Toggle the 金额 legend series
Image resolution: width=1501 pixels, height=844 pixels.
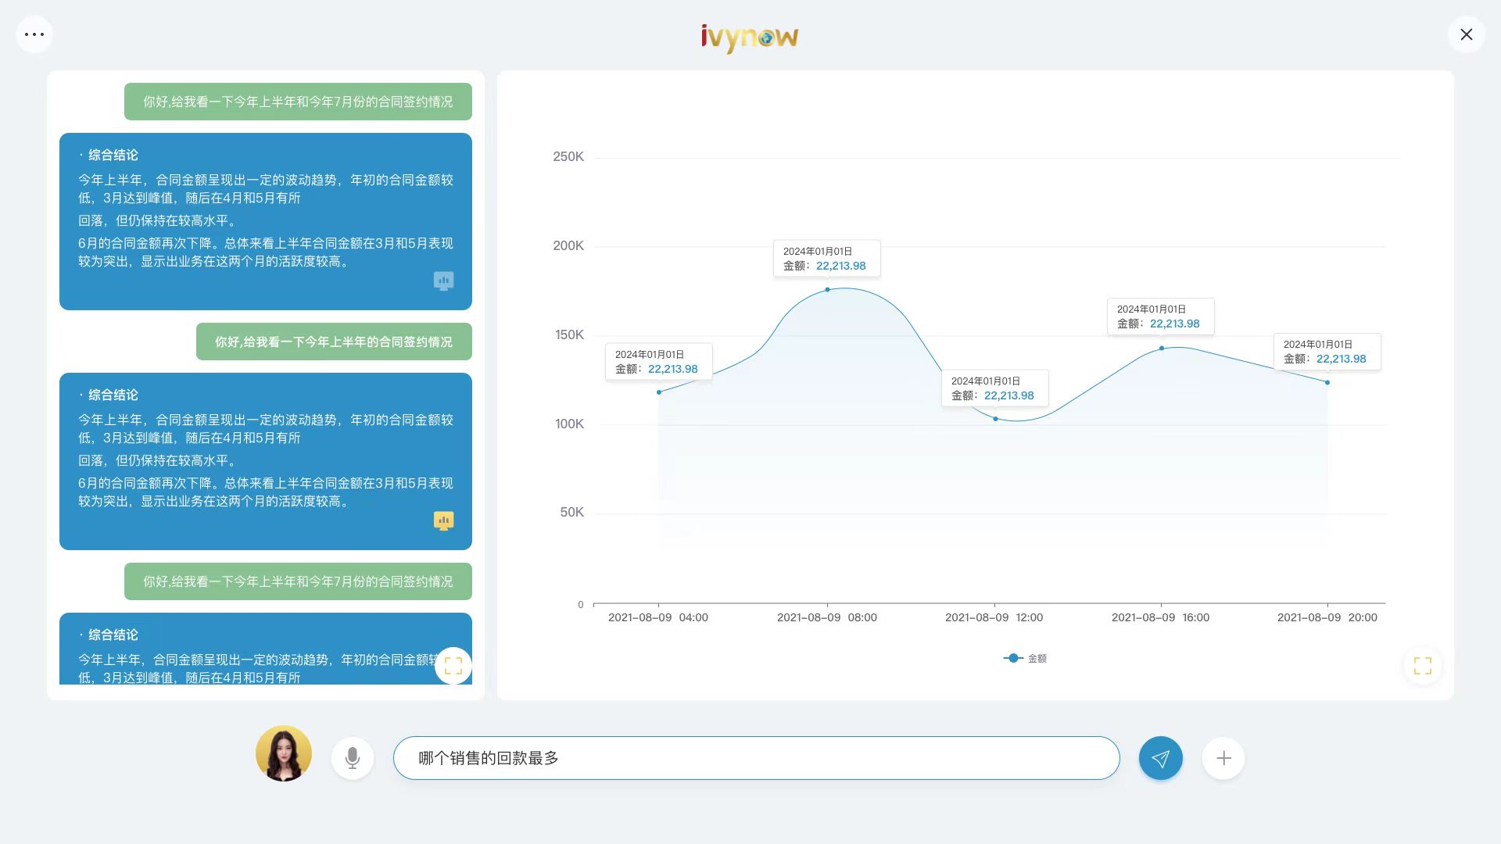point(1025,658)
